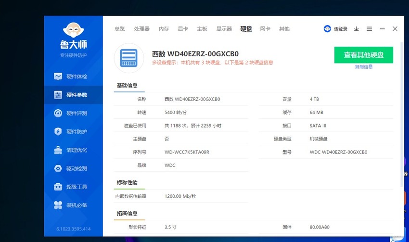
Task: Open 硬件评测 benchmark section
Action: (74, 113)
